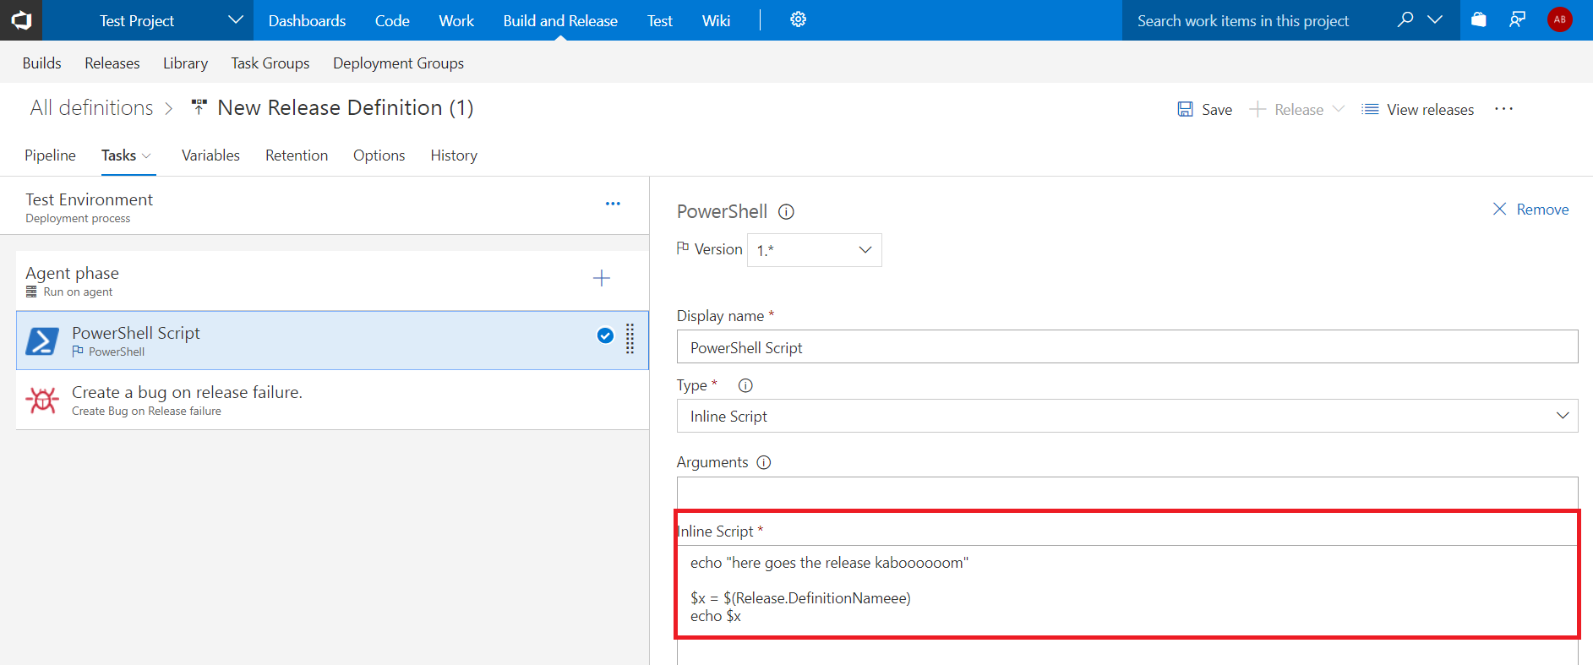
Task: Click the Display name input field
Action: click(x=1127, y=346)
